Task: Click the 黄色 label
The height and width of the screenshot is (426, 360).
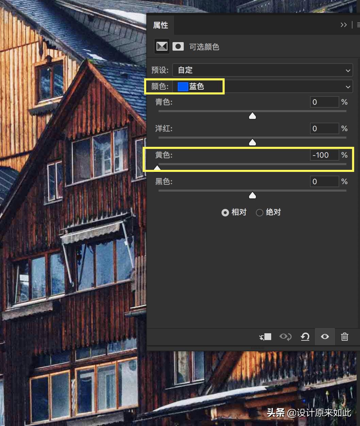Action: [x=164, y=155]
